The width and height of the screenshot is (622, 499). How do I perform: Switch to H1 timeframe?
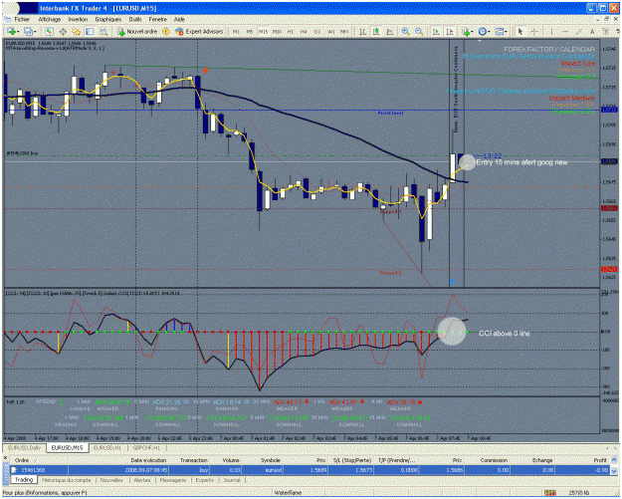(291, 32)
